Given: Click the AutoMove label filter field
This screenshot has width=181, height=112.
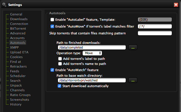Looking at the screenshot, I should [x=155, y=26].
